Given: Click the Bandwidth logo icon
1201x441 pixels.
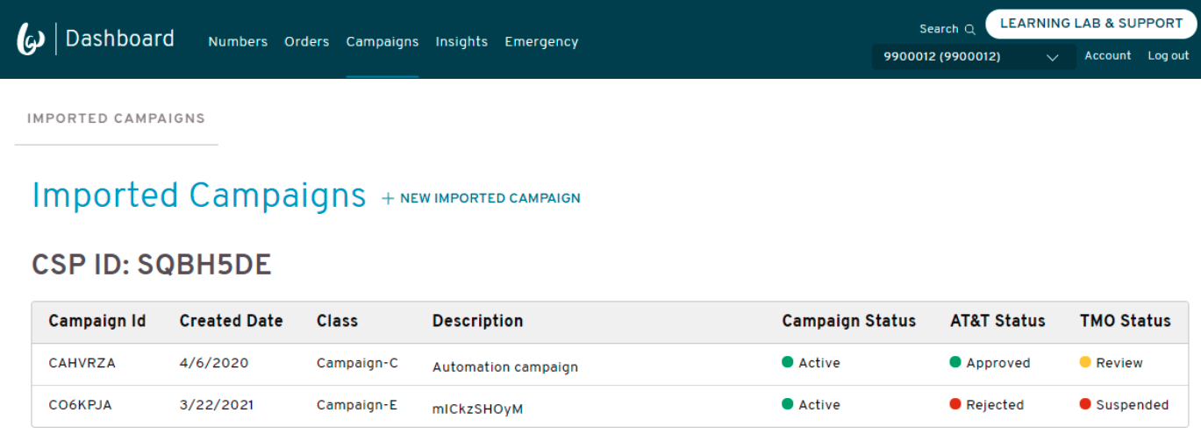Looking at the screenshot, I should tap(31, 39).
